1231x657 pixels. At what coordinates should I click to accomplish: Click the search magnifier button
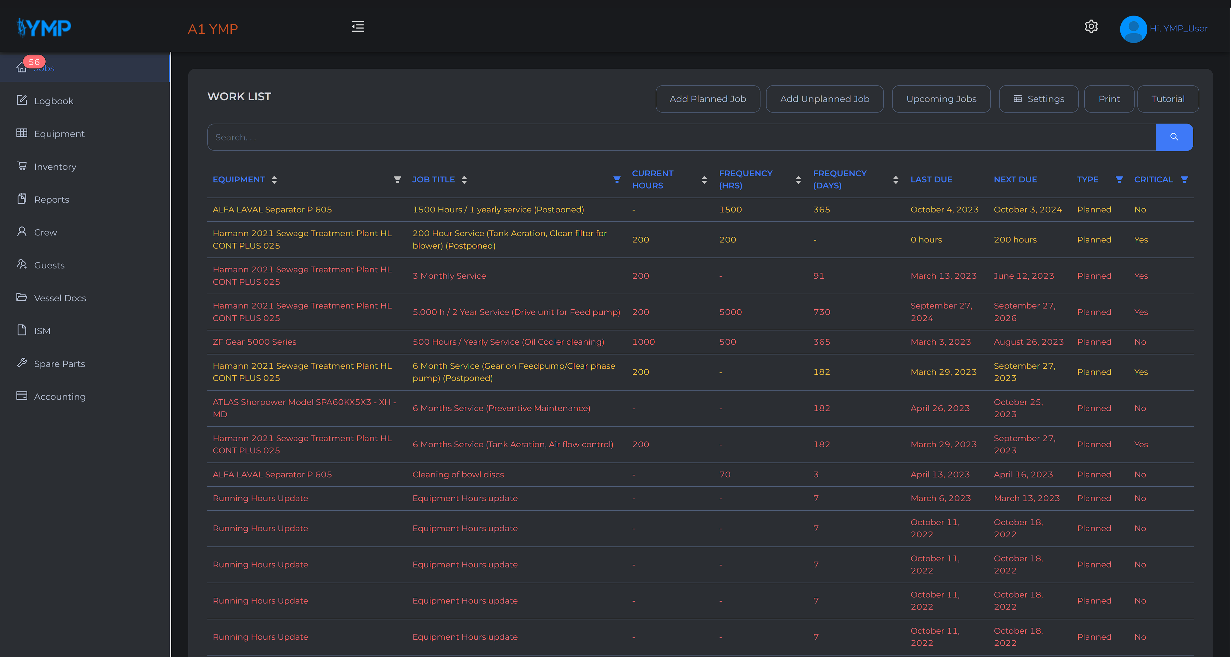1174,137
